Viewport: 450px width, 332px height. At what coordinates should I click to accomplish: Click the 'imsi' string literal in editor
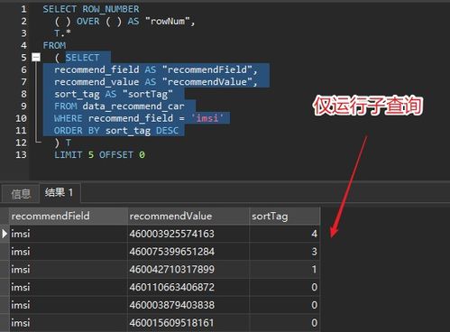coord(207,118)
